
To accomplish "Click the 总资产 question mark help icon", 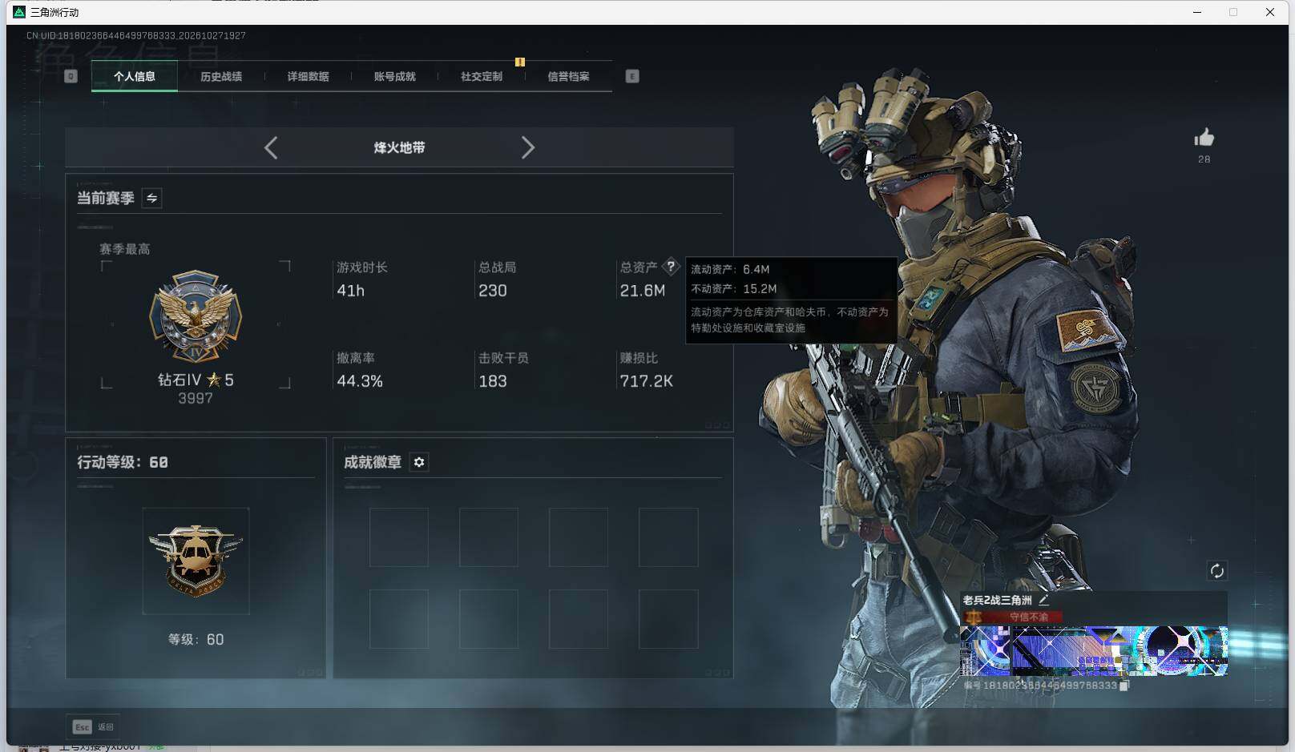I will [x=671, y=267].
